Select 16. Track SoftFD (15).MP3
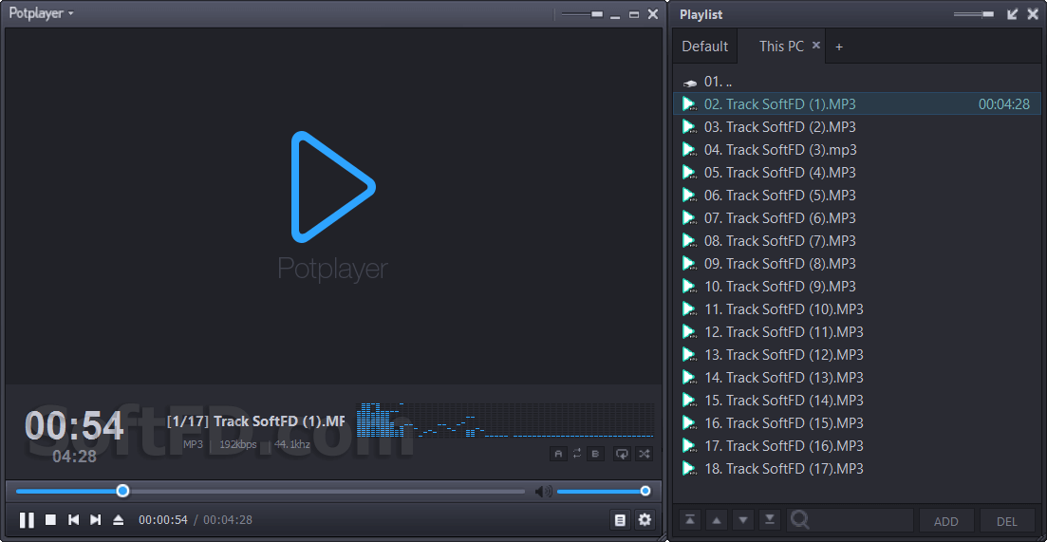The height and width of the screenshot is (542, 1047). 857,422
